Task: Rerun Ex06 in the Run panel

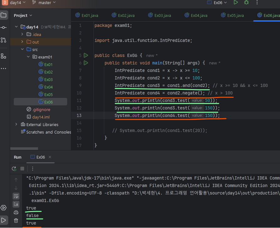Action: click(x=14, y=169)
